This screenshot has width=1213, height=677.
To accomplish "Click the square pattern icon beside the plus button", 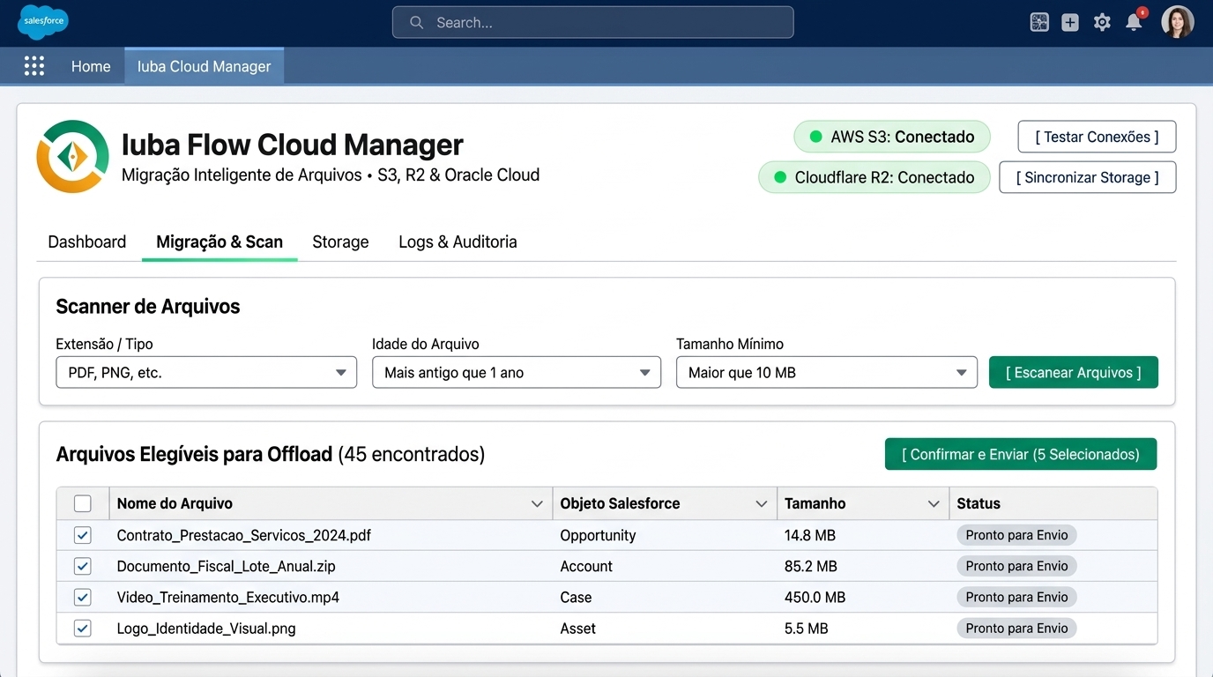I will [1039, 23].
